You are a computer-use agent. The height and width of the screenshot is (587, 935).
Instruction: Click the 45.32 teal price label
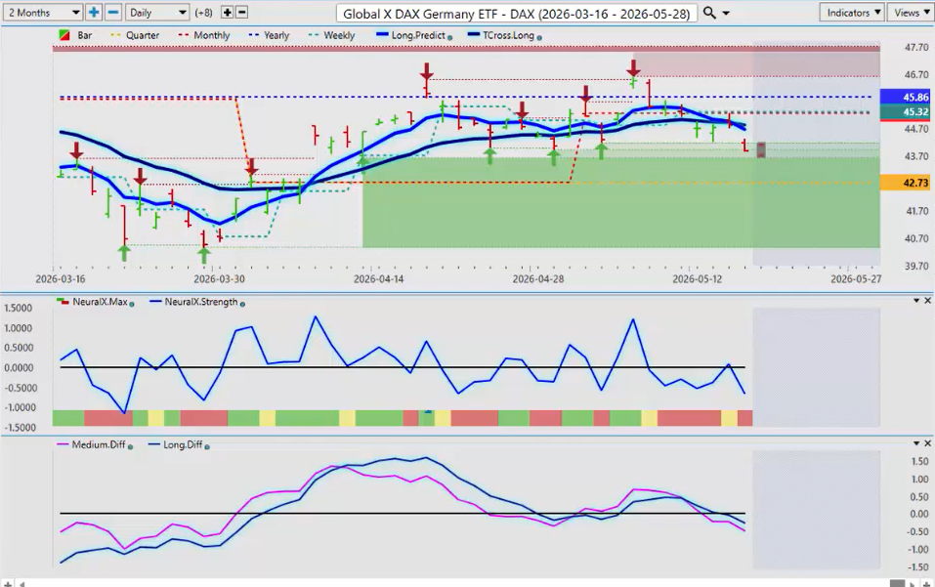[x=905, y=112]
